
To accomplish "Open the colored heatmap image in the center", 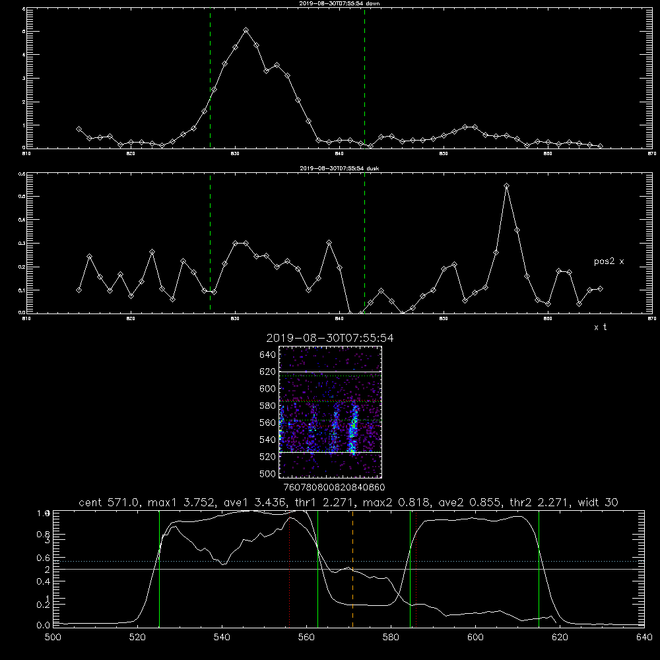I will pyautogui.click(x=331, y=412).
